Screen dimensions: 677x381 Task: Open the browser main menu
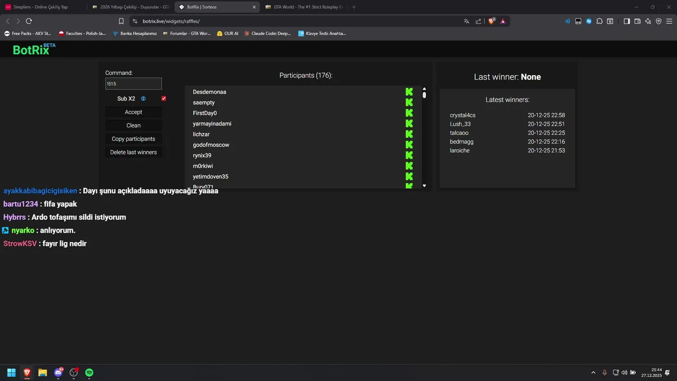point(669,21)
